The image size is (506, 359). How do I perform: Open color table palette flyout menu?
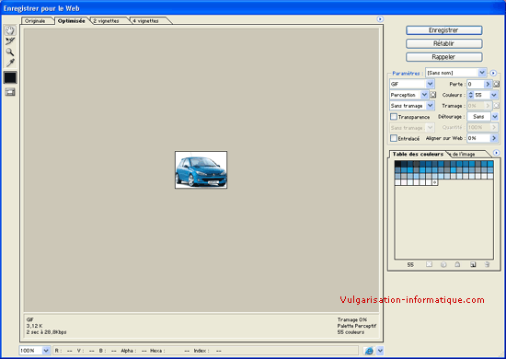tap(496, 153)
